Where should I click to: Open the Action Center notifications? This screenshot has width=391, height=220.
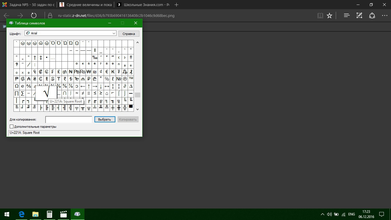[x=382, y=214]
